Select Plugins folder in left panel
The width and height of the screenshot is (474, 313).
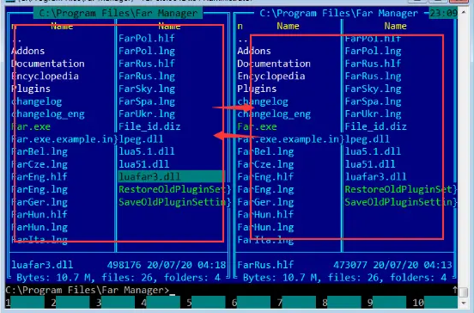(31, 89)
